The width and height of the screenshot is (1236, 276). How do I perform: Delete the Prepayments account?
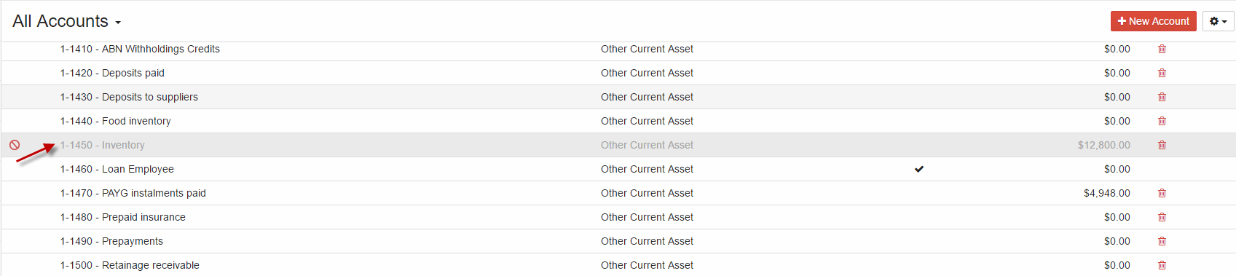[1162, 241]
